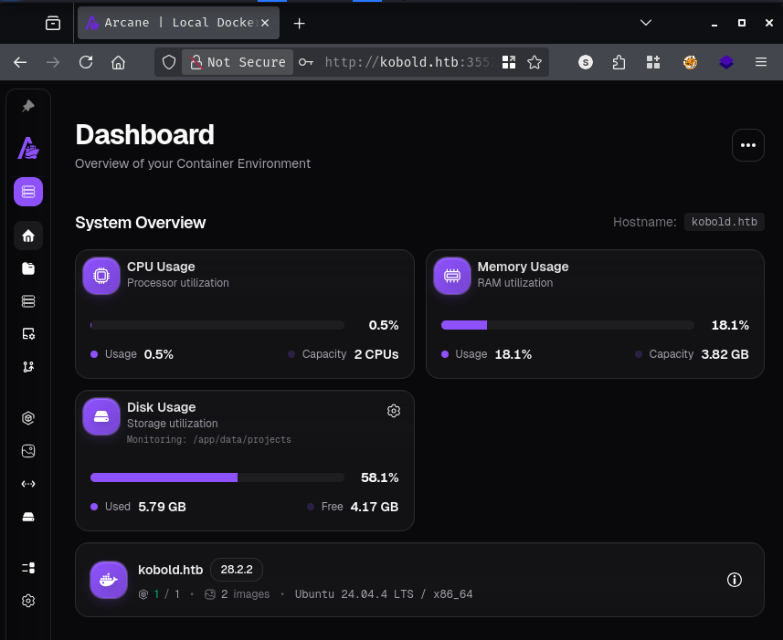
Task: Open the S account extension icon
Action: coord(586,62)
